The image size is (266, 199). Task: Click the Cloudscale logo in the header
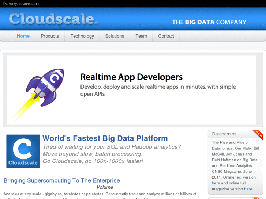[53, 19]
